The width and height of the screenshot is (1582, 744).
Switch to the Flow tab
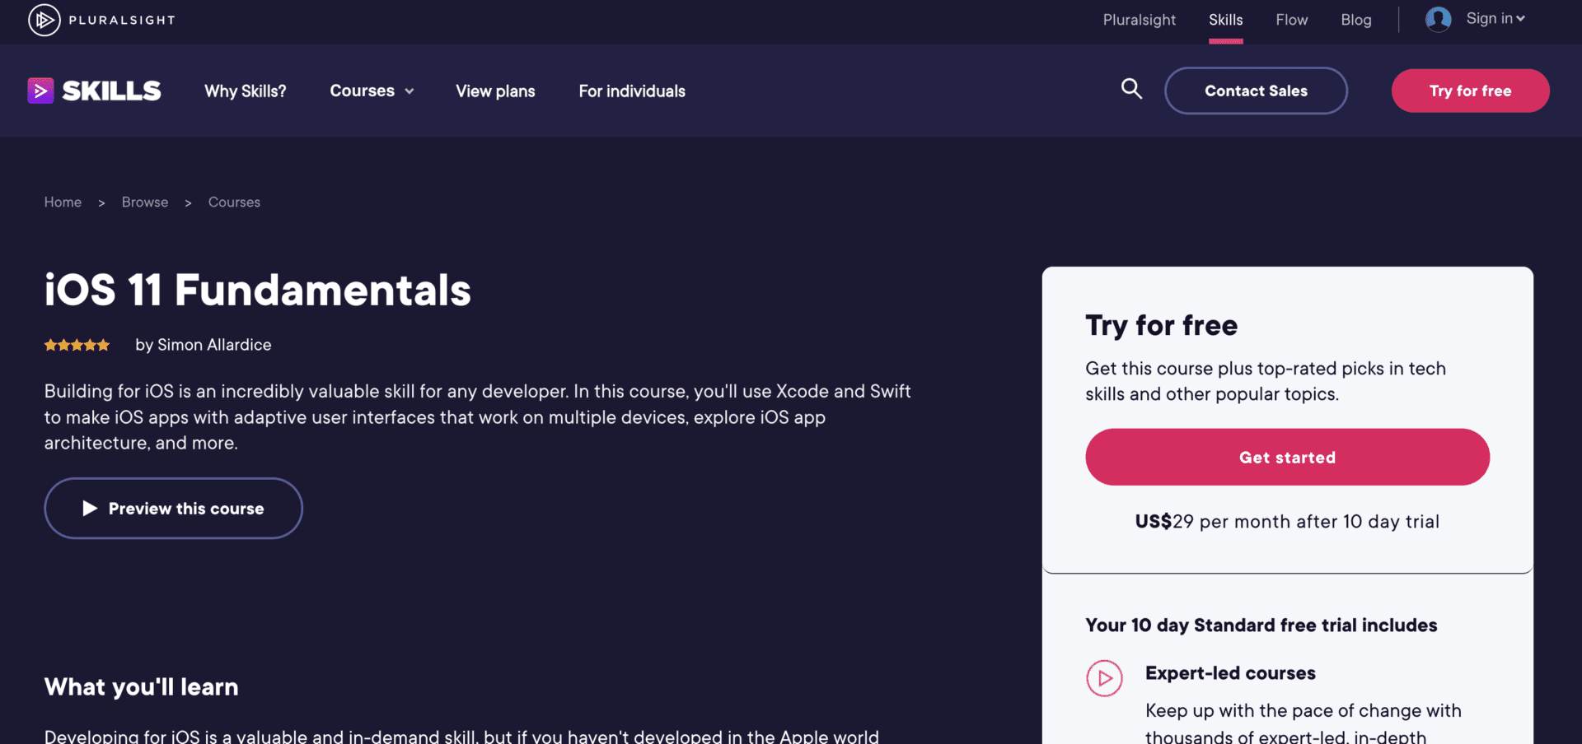pyautogui.click(x=1290, y=20)
